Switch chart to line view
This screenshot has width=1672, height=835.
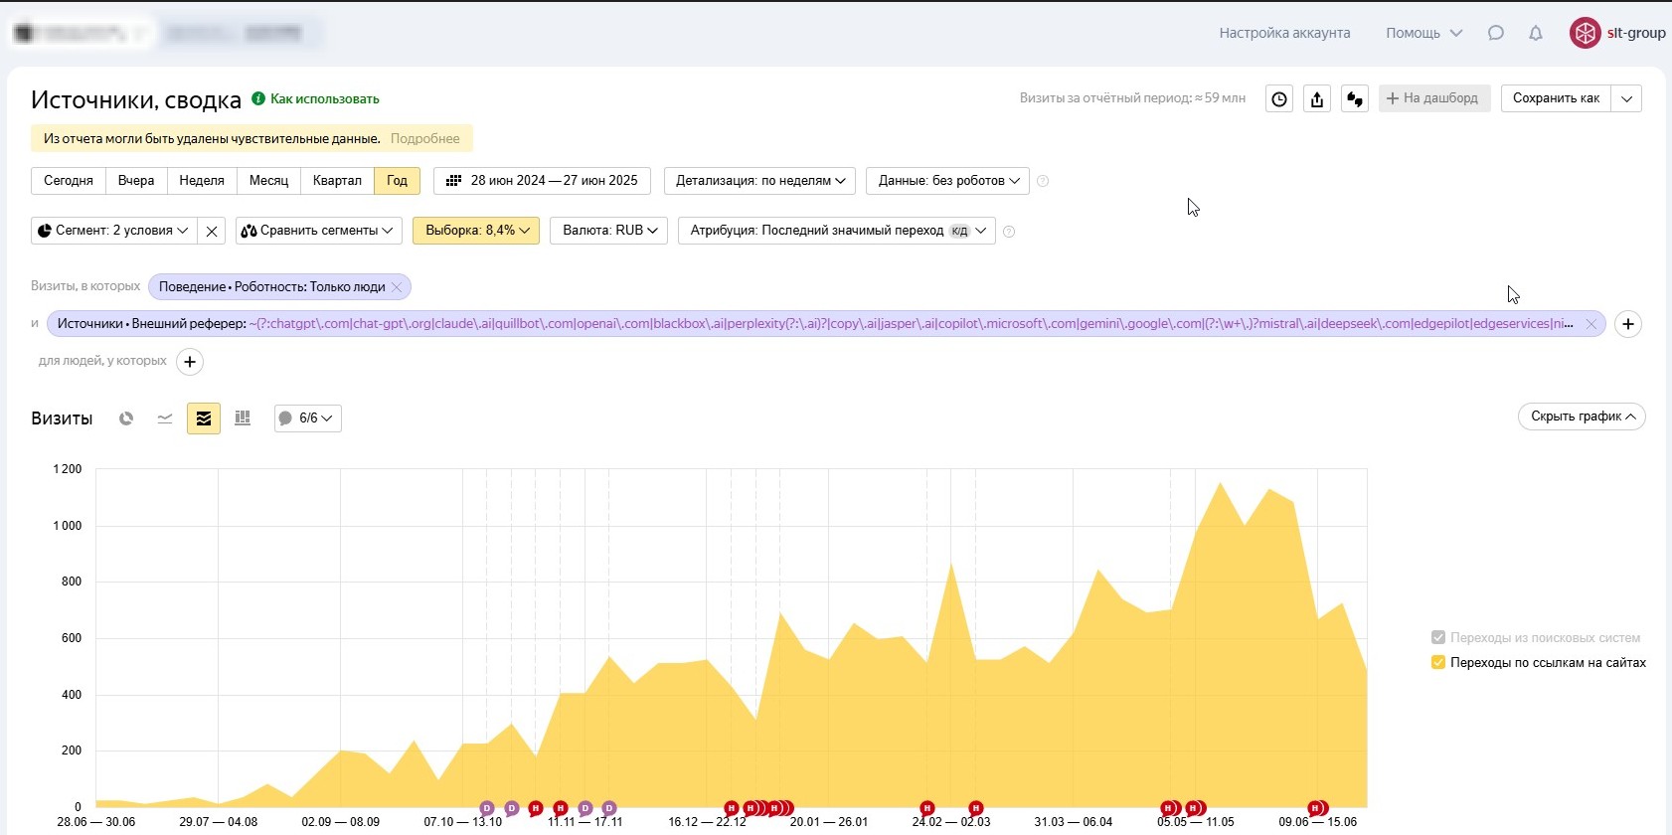tap(165, 418)
